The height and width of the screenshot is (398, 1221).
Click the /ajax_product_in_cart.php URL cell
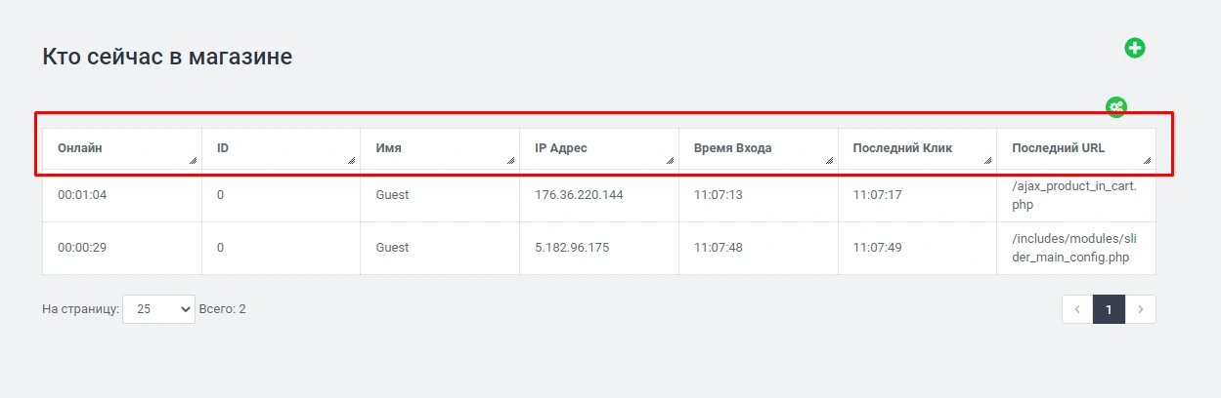tap(1074, 195)
